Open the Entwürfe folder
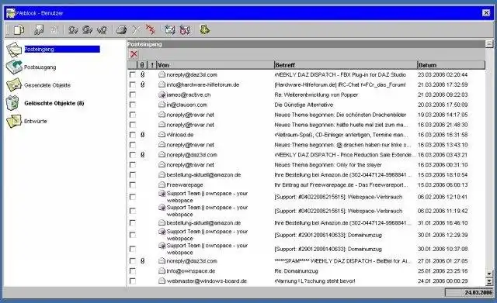This screenshot has width=497, height=303. click(x=36, y=121)
